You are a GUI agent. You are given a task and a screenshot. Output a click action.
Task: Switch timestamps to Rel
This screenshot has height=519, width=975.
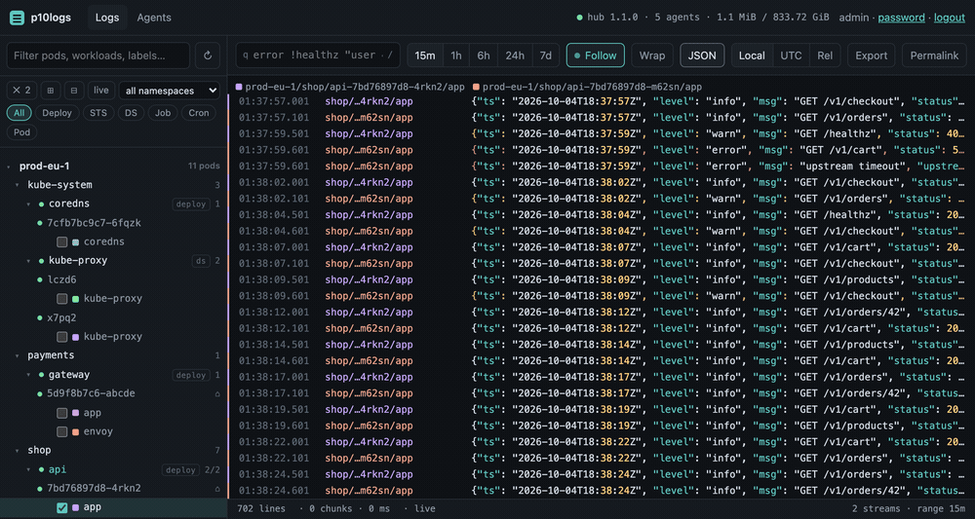coord(825,56)
